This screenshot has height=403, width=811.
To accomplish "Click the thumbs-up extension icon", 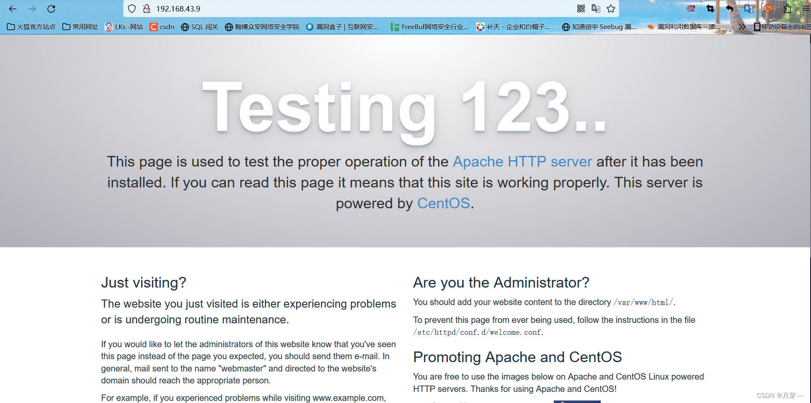I will point(787,9).
